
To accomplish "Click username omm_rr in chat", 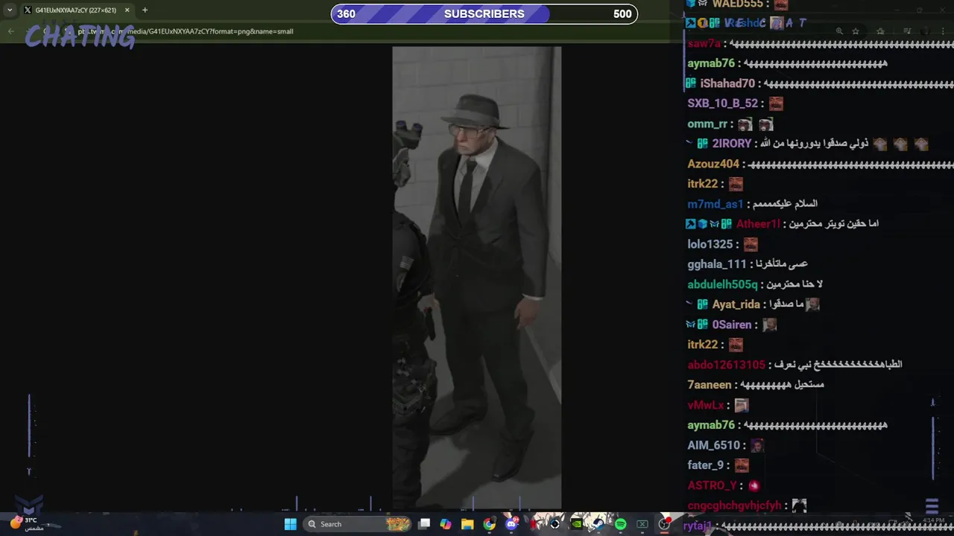I will click(707, 124).
